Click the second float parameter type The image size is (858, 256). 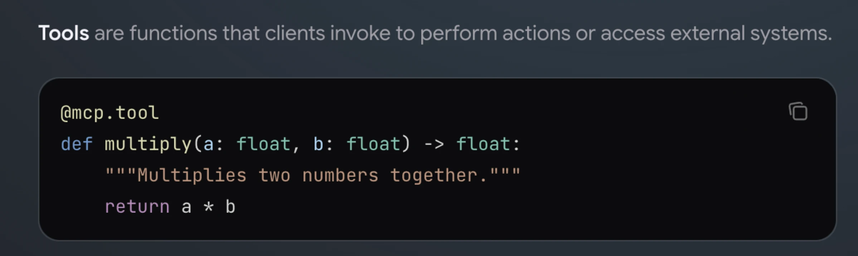click(374, 143)
